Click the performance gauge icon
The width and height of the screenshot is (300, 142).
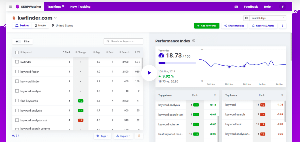pyautogui.click(x=161, y=55)
